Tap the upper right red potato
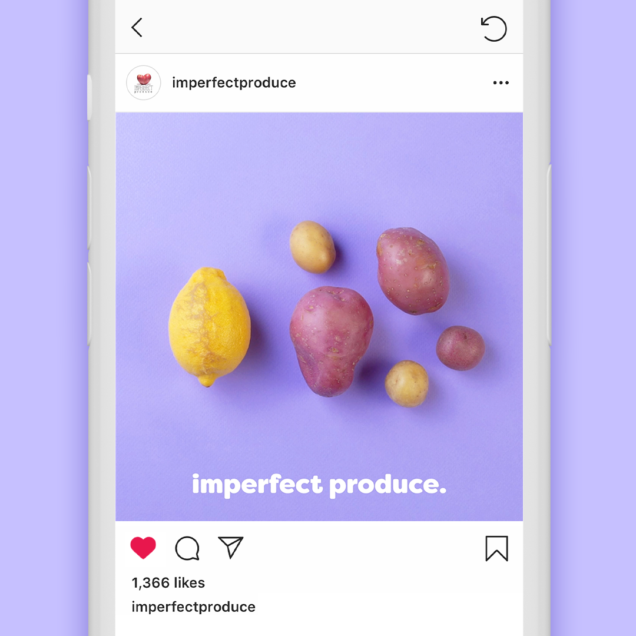Image resolution: width=636 pixels, height=636 pixels. pyautogui.click(x=413, y=271)
